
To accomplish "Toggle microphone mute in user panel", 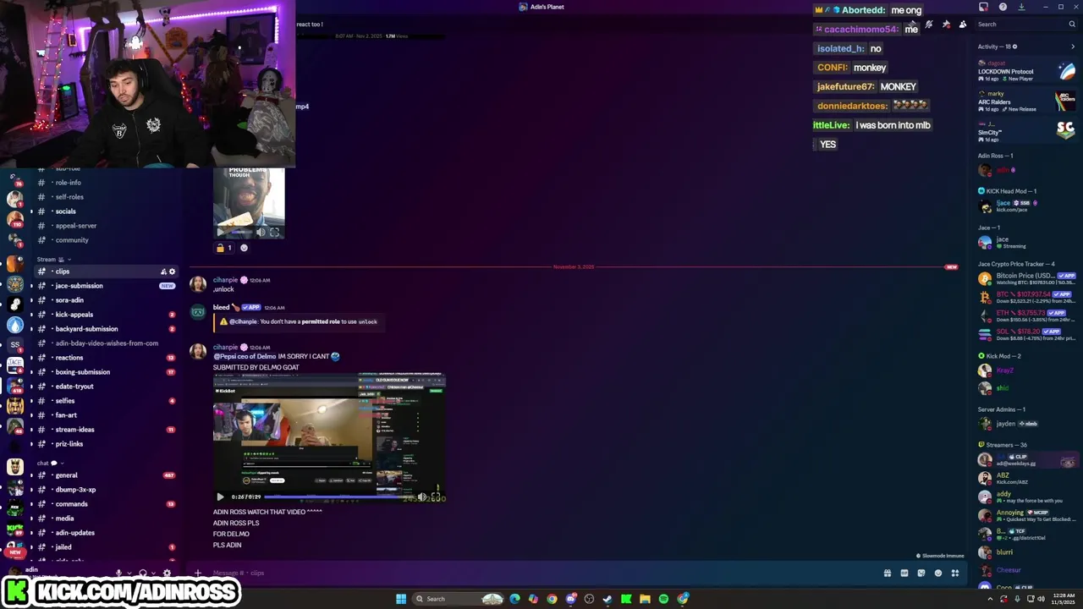I will tap(118, 573).
